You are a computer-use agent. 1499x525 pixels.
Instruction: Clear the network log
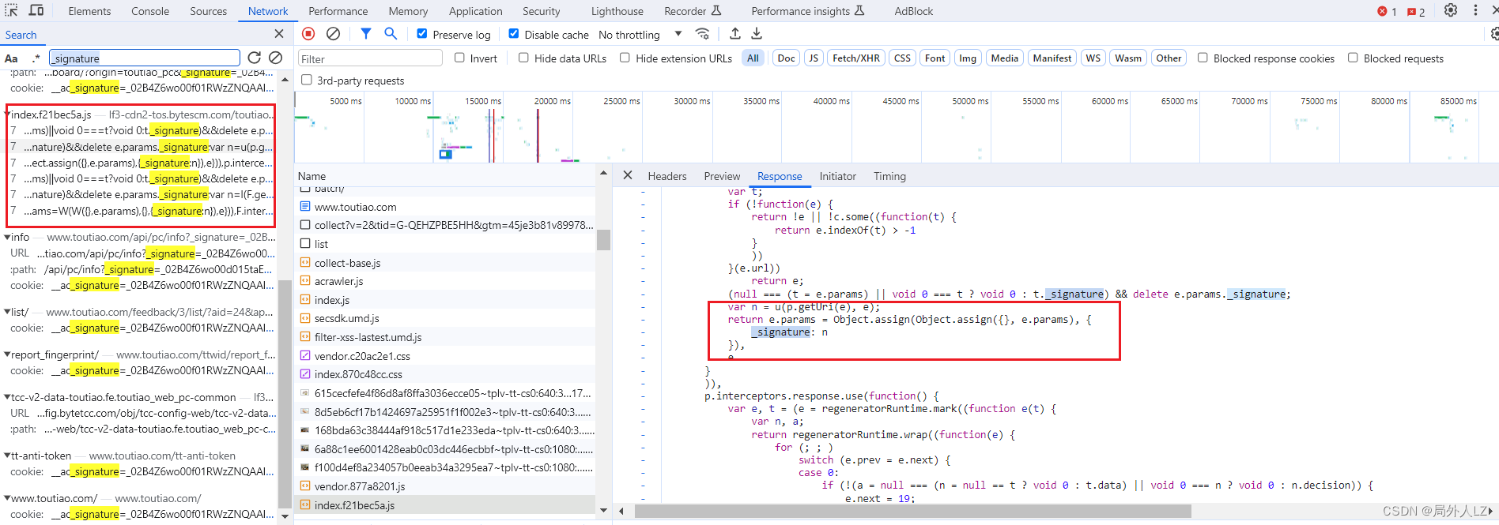334,34
